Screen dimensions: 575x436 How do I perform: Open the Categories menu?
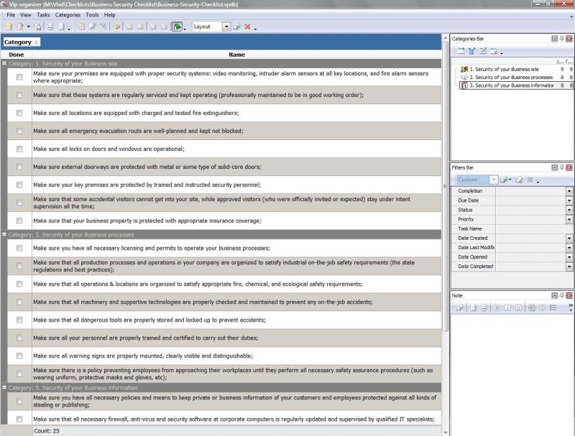pos(68,14)
